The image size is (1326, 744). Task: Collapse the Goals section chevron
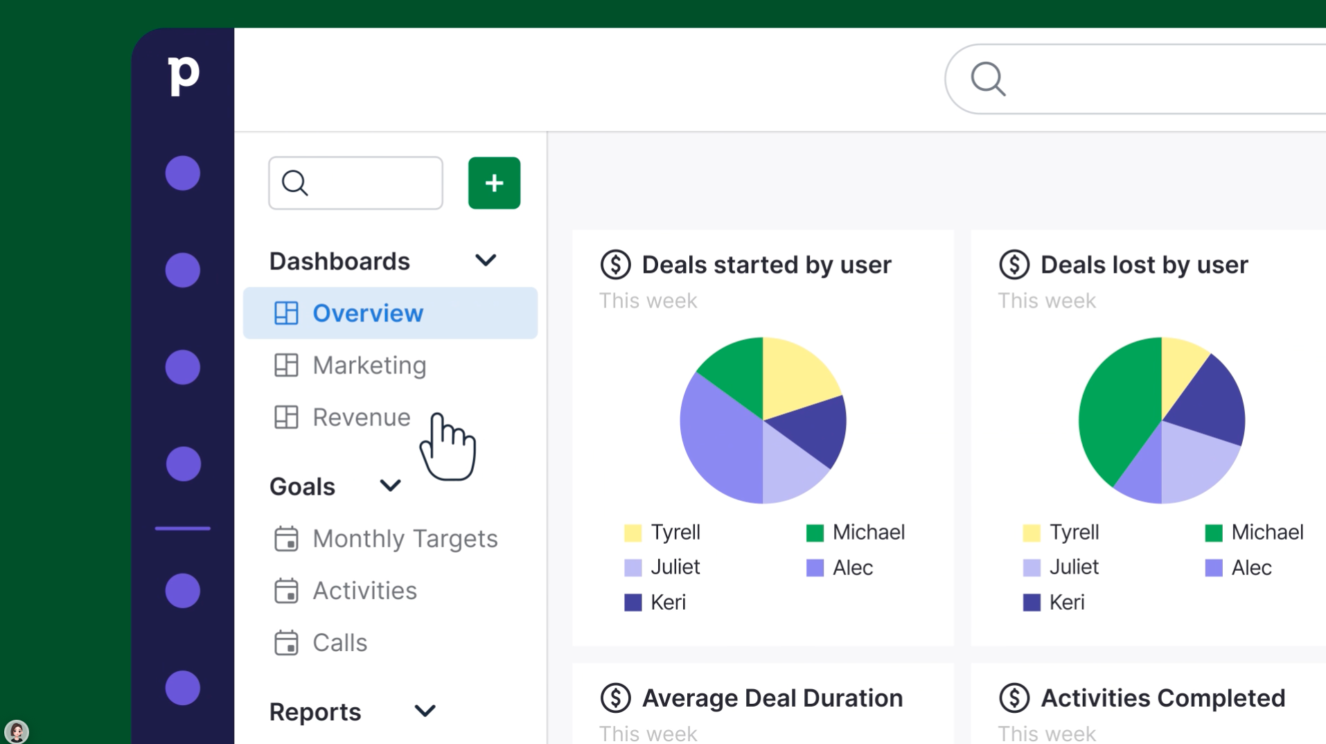pyautogui.click(x=391, y=486)
